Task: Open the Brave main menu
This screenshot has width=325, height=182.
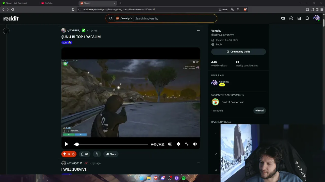Action: pos(321,9)
